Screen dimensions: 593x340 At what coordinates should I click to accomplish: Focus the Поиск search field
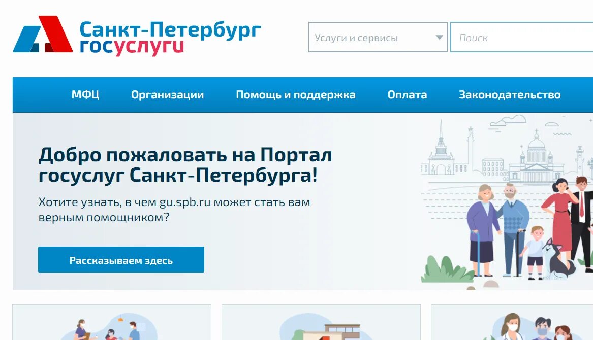521,37
